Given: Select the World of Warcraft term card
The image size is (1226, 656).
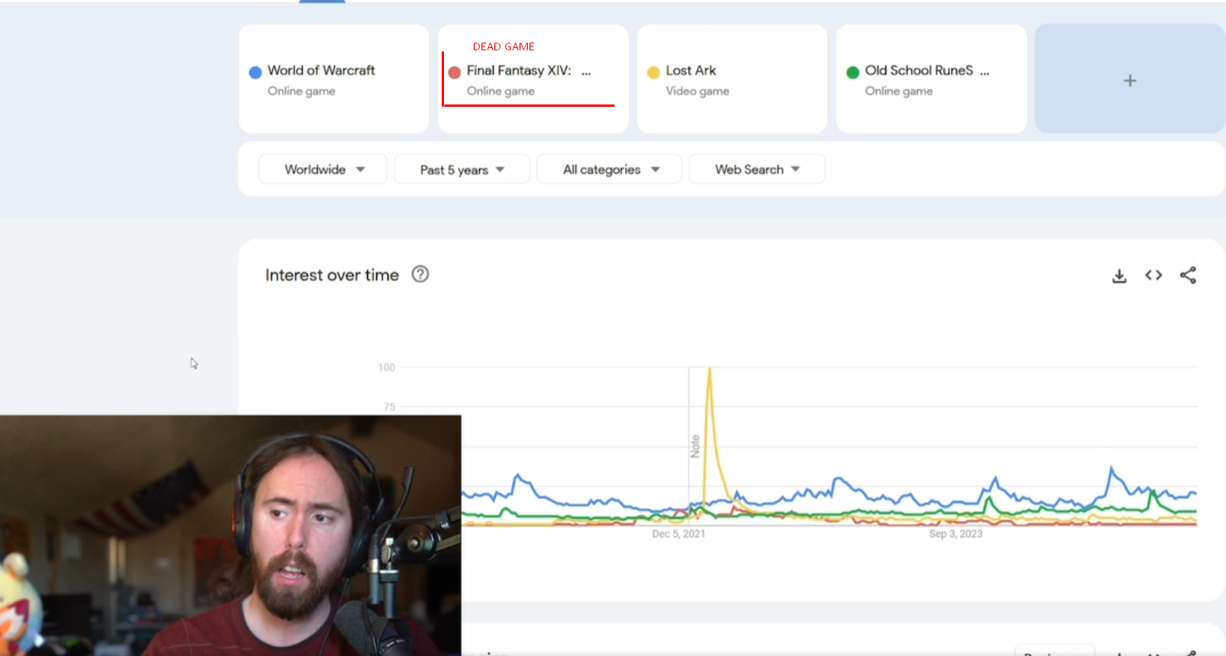Looking at the screenshot, I should (334, 79).
